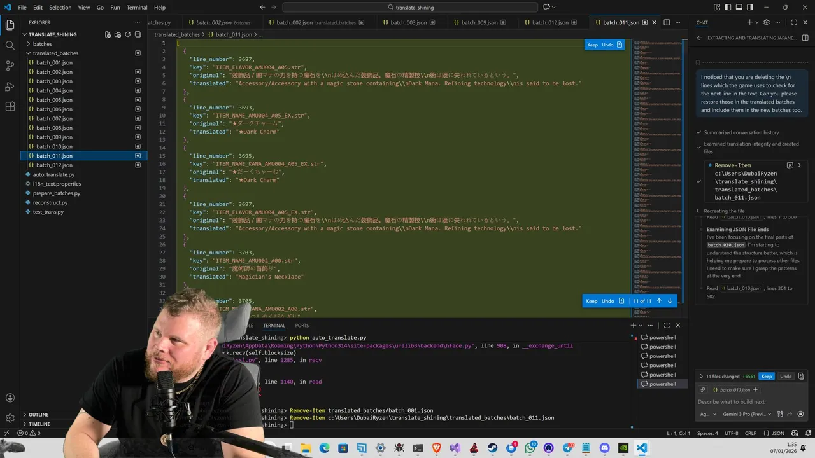The image size is (815, 458).
Task: Click New Folder icon in Explorer header
Action: [118, 34]
